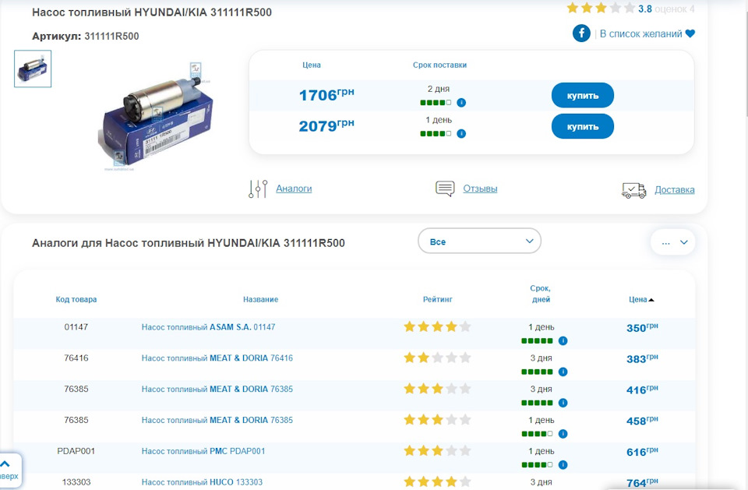Click rating stars for MEAT & DORIA 76416

tap(437, 358)
